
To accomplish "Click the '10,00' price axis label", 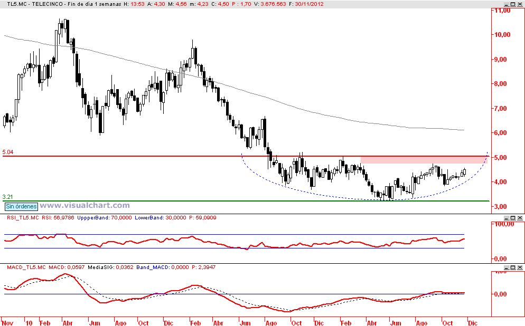I will [x=502, y=35].
